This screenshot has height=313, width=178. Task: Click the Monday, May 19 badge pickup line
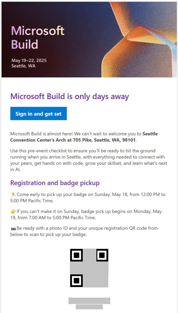tap(86, 215)
